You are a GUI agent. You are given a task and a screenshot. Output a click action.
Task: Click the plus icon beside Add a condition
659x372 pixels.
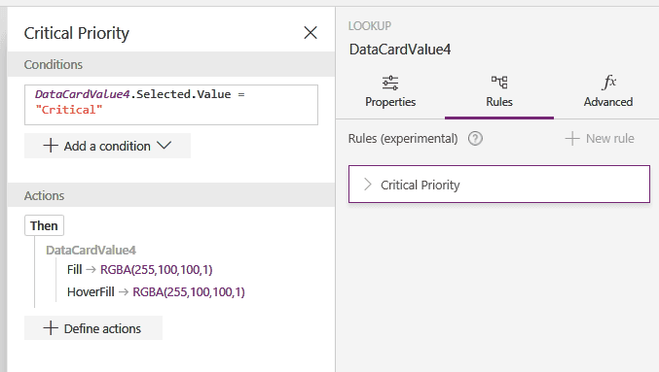tap(51, 146)
